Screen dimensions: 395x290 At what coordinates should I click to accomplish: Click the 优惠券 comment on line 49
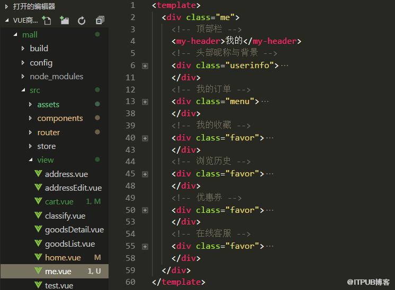207,198
